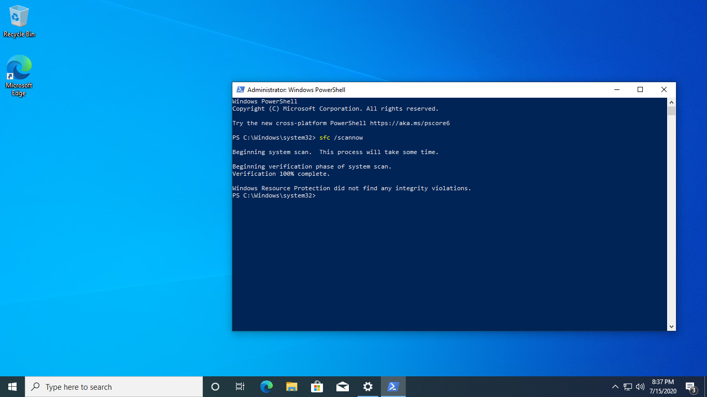Select the Microsoft Edge desktop shortcut
707x397 pixels.
(19, 75)
